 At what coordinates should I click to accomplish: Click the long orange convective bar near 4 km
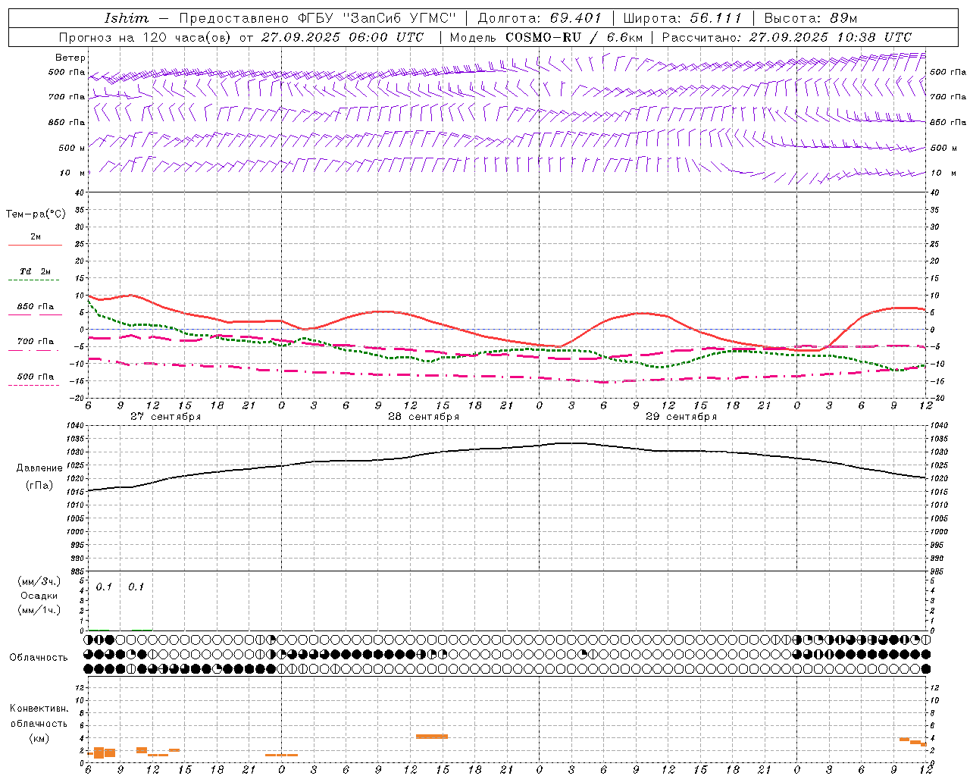point(432,736)
